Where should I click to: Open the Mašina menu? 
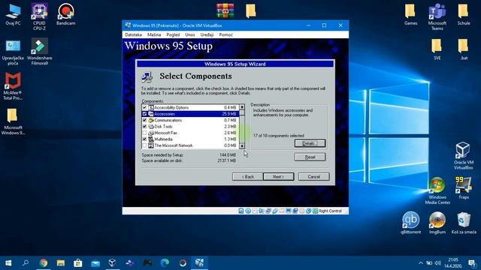pyautogui.click(x=154, y=35)
